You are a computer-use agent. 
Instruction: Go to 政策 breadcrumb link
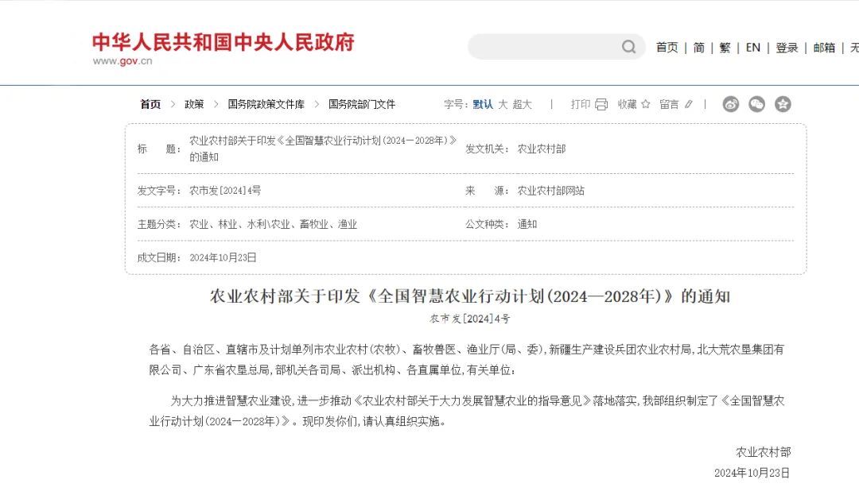[x=194, y=104]
